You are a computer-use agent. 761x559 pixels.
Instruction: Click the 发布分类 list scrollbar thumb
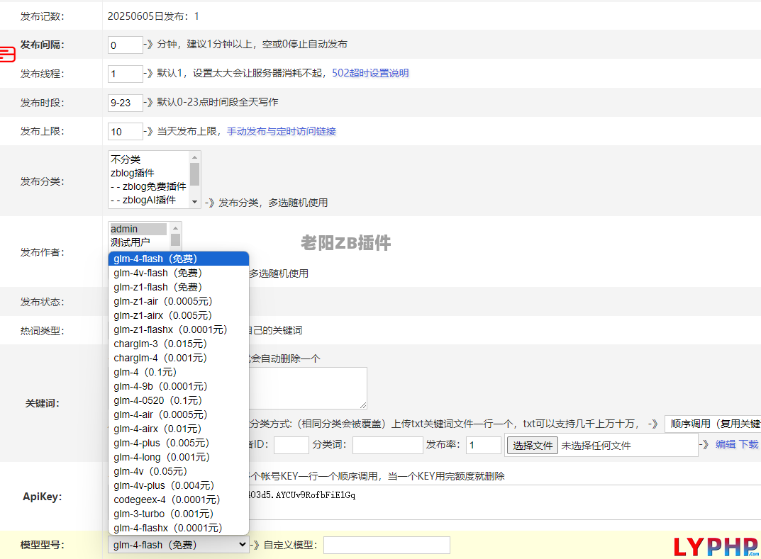[194, 174]
